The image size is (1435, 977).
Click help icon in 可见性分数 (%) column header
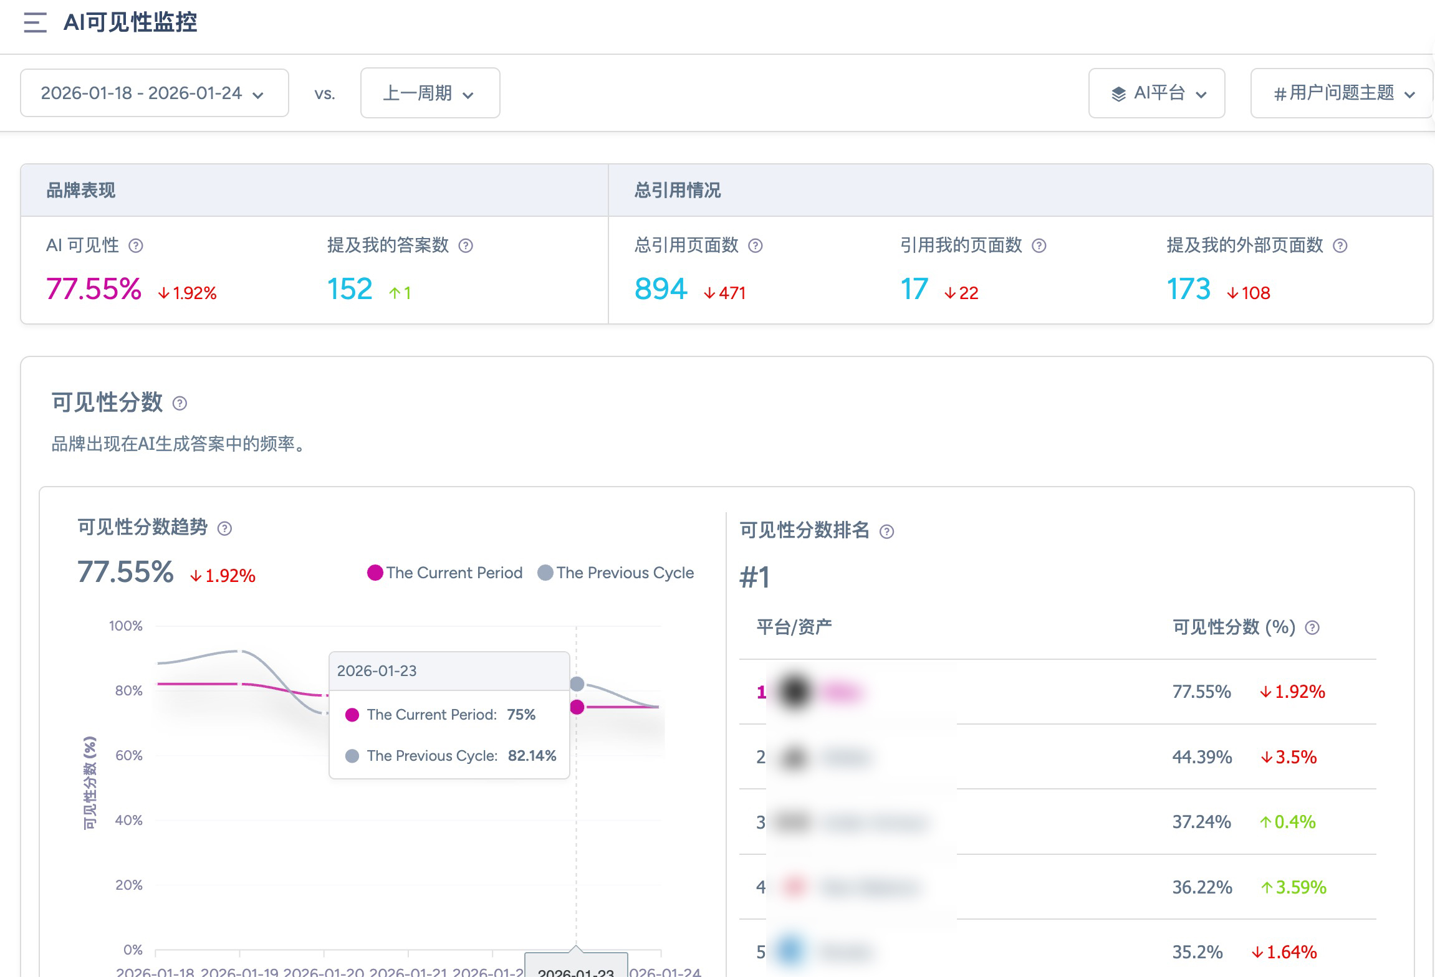(x=1312, y=627)
